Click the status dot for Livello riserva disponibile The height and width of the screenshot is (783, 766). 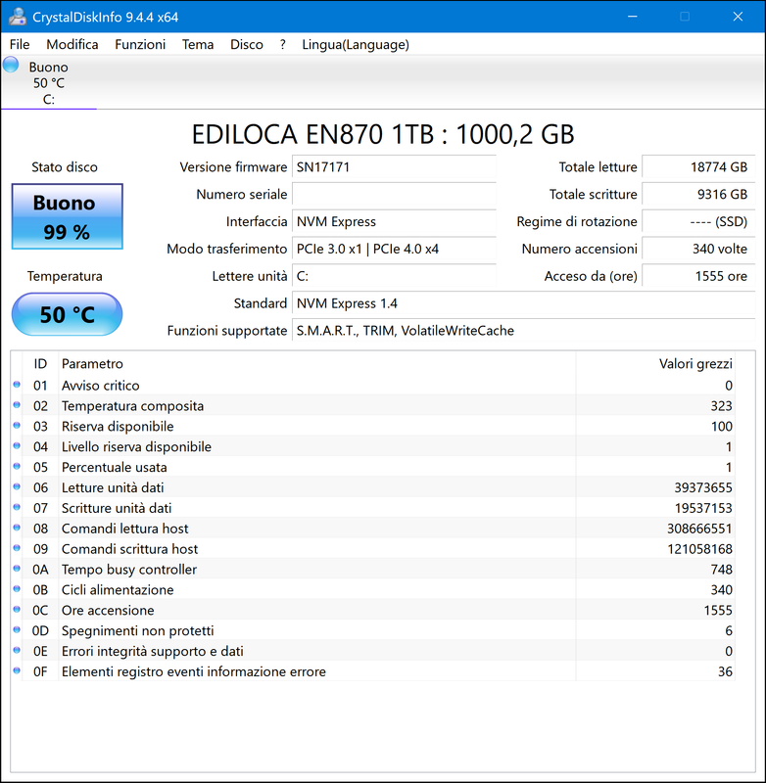[x=17, y=446]
